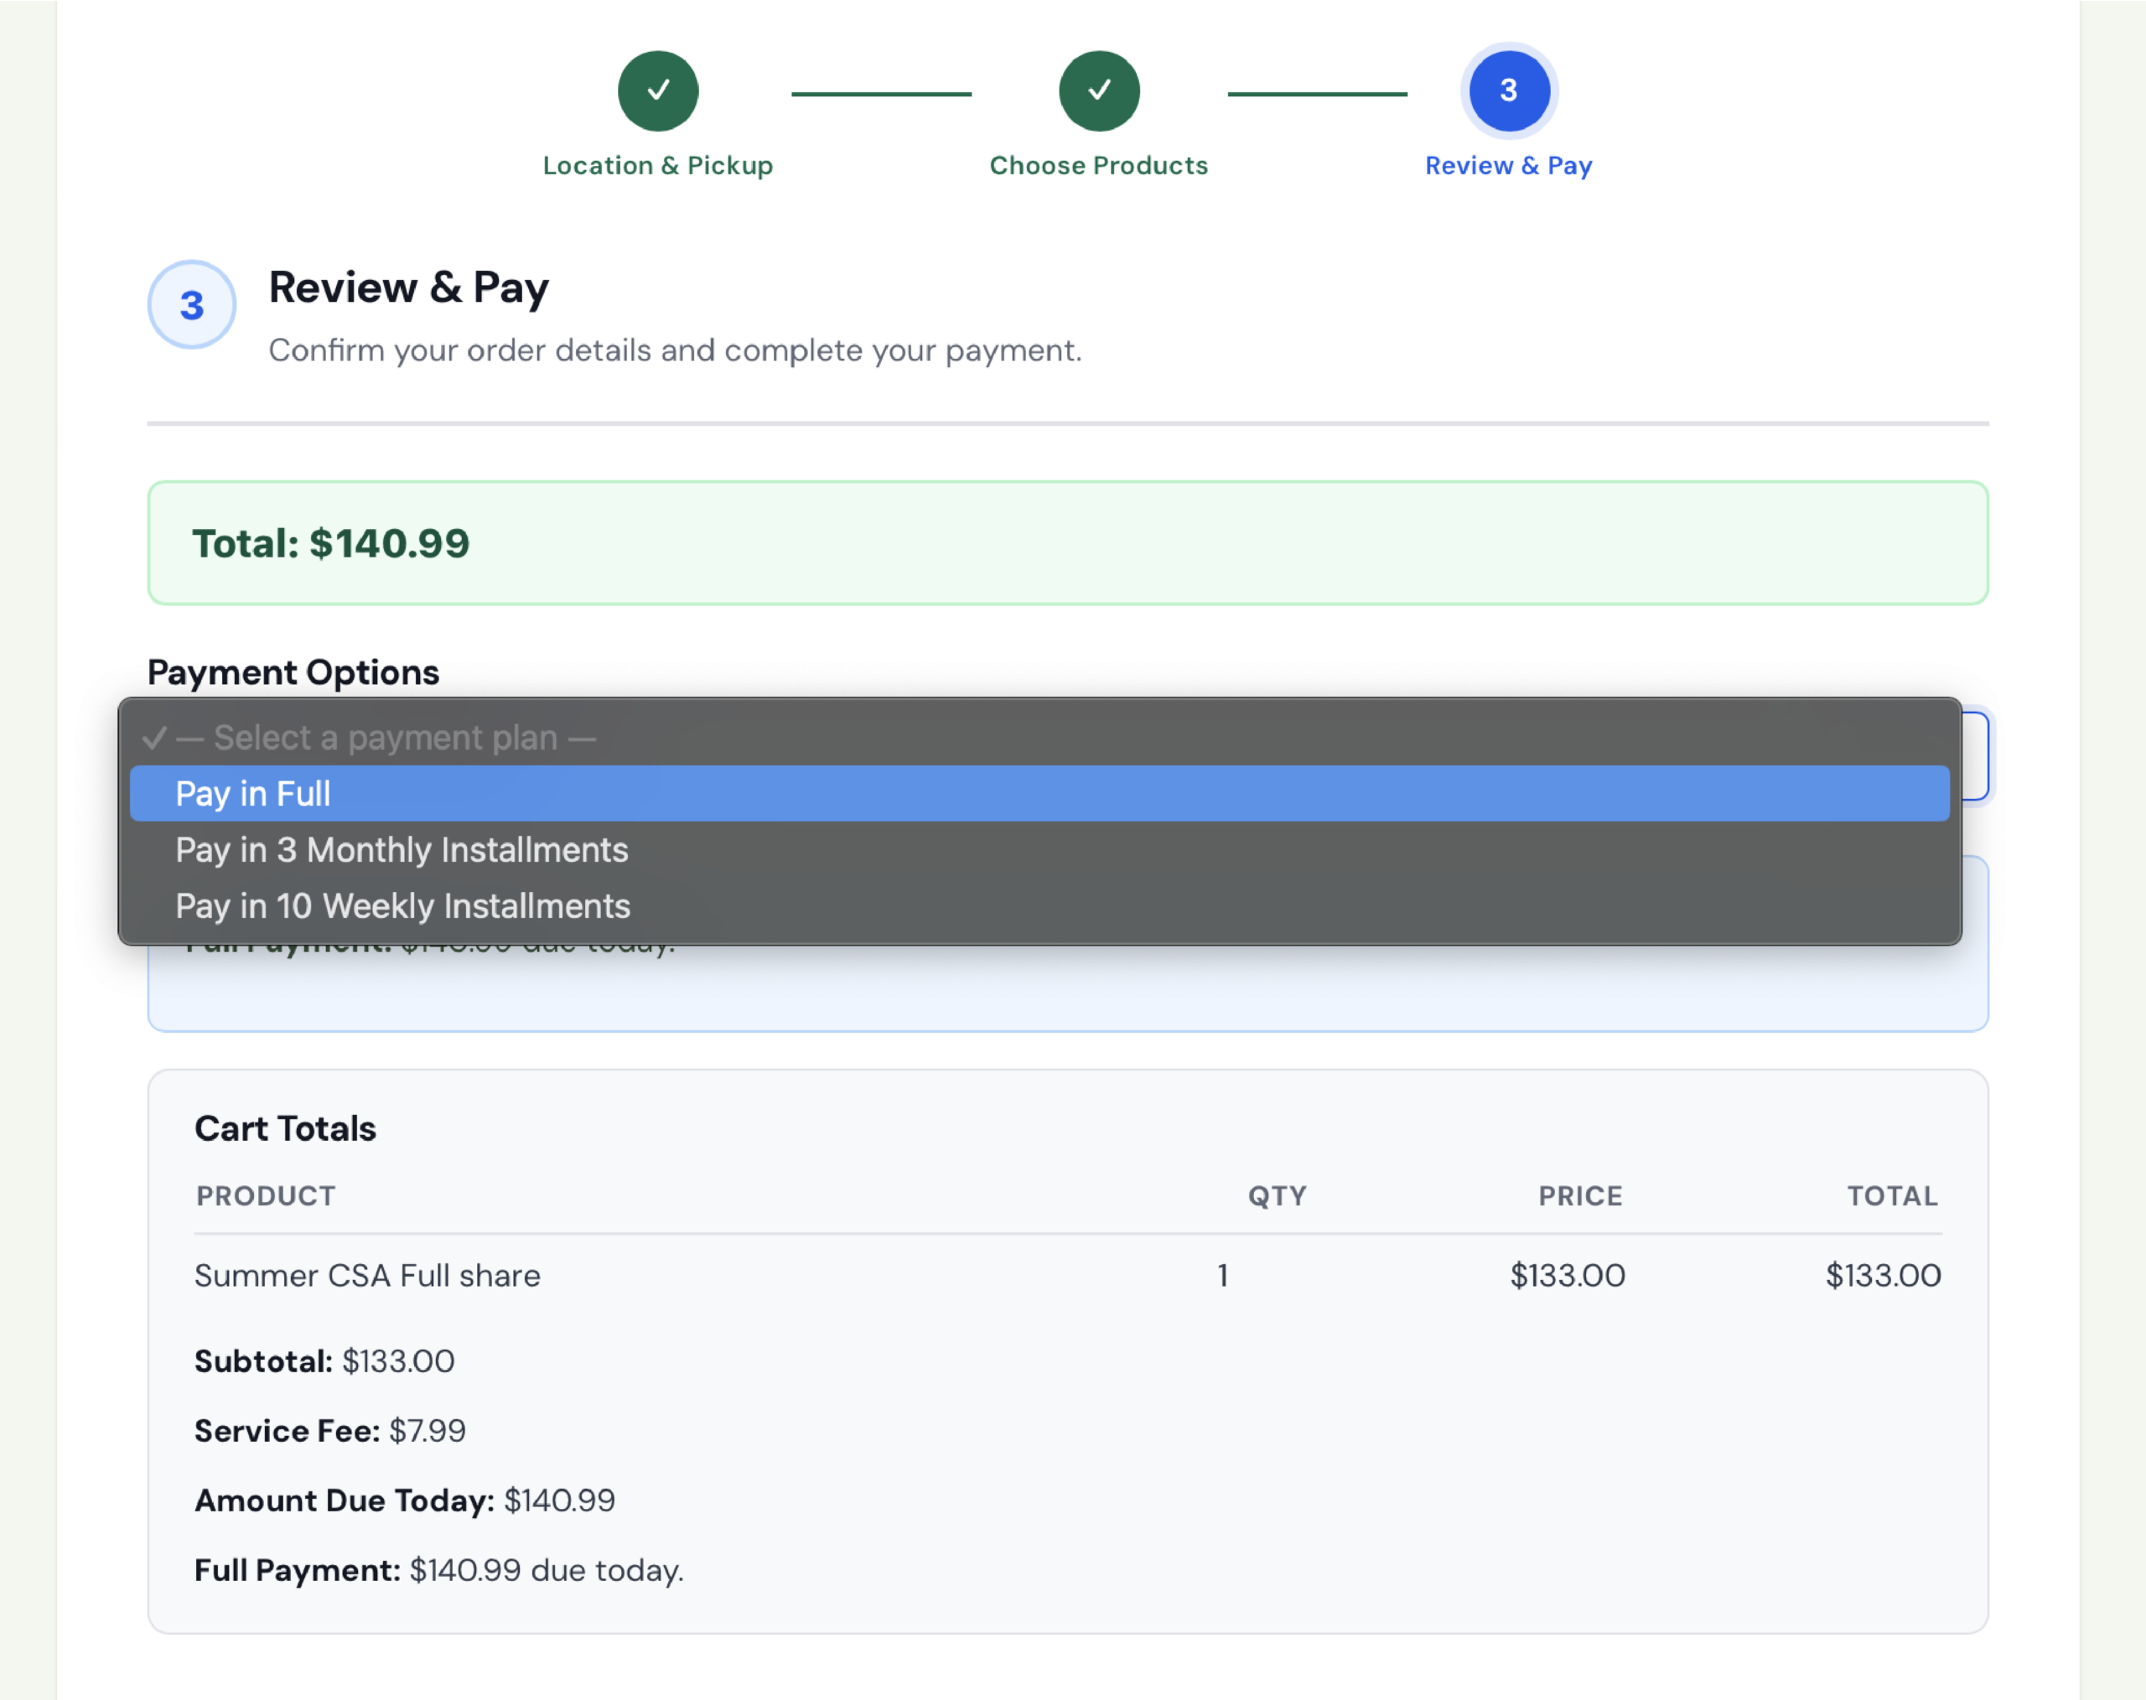Click the numbered badge beside Review & Pay heading
Viewport: 2146px width, 1700px height.
(191, 304)
